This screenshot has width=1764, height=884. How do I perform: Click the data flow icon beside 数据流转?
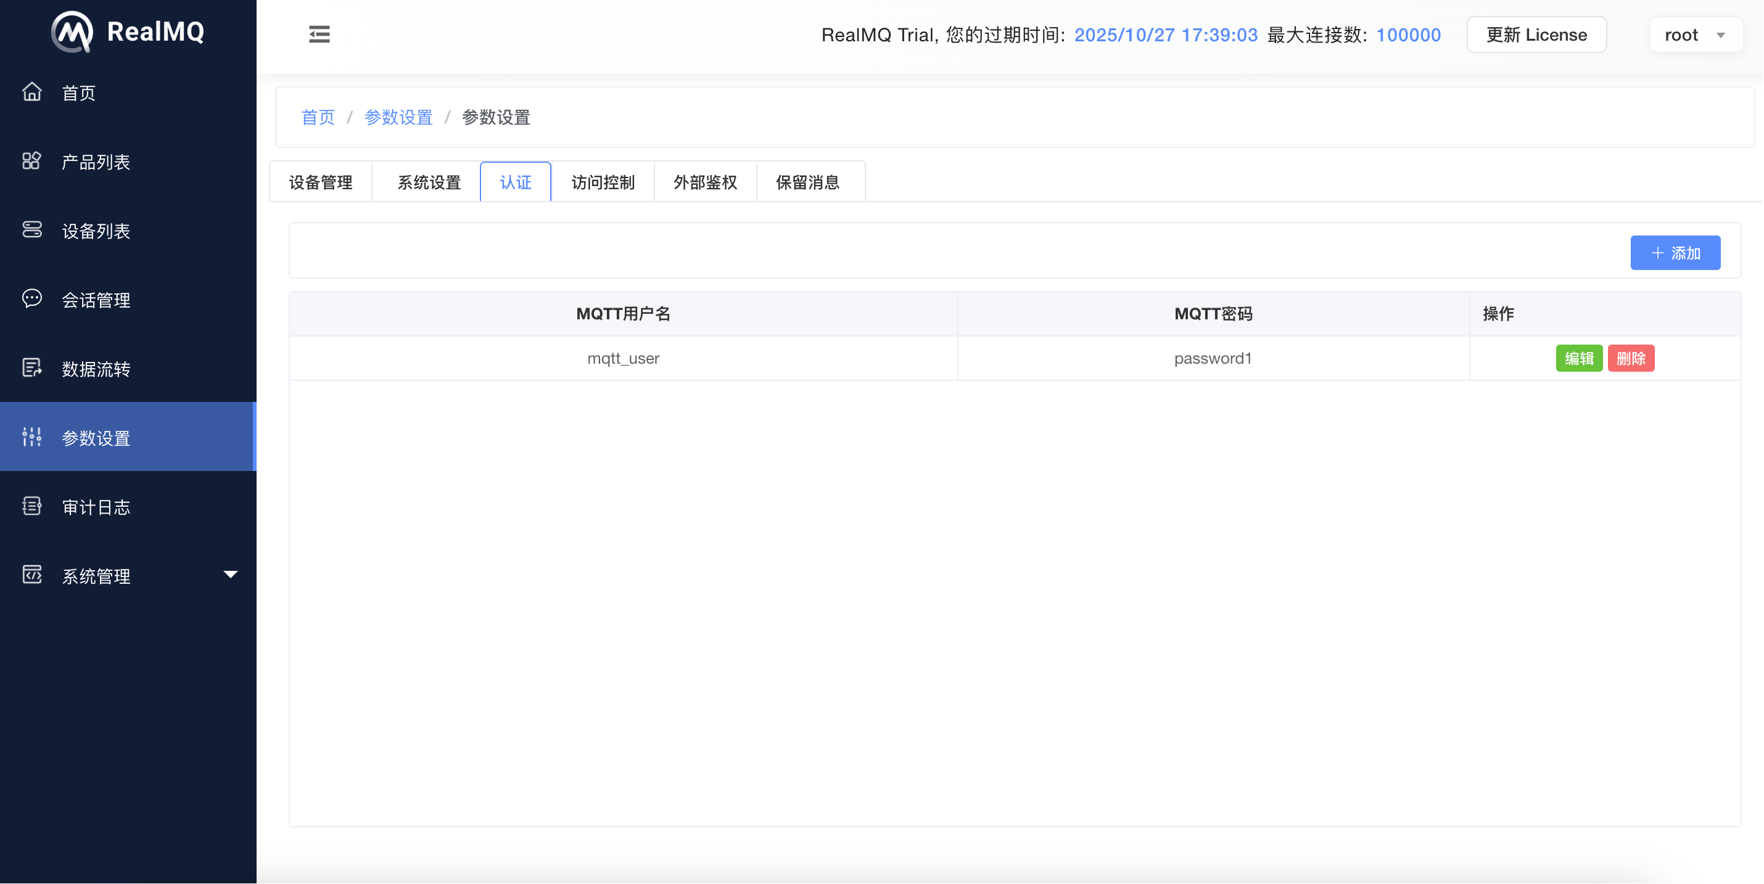coord(31,368)
